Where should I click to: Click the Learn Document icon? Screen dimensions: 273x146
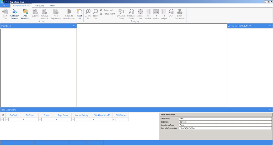(x=180, y=11)
